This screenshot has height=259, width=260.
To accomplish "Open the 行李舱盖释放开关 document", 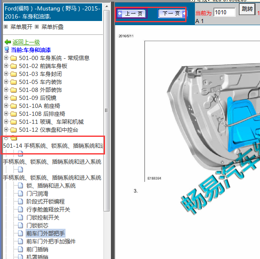I will tap(48, 209).
